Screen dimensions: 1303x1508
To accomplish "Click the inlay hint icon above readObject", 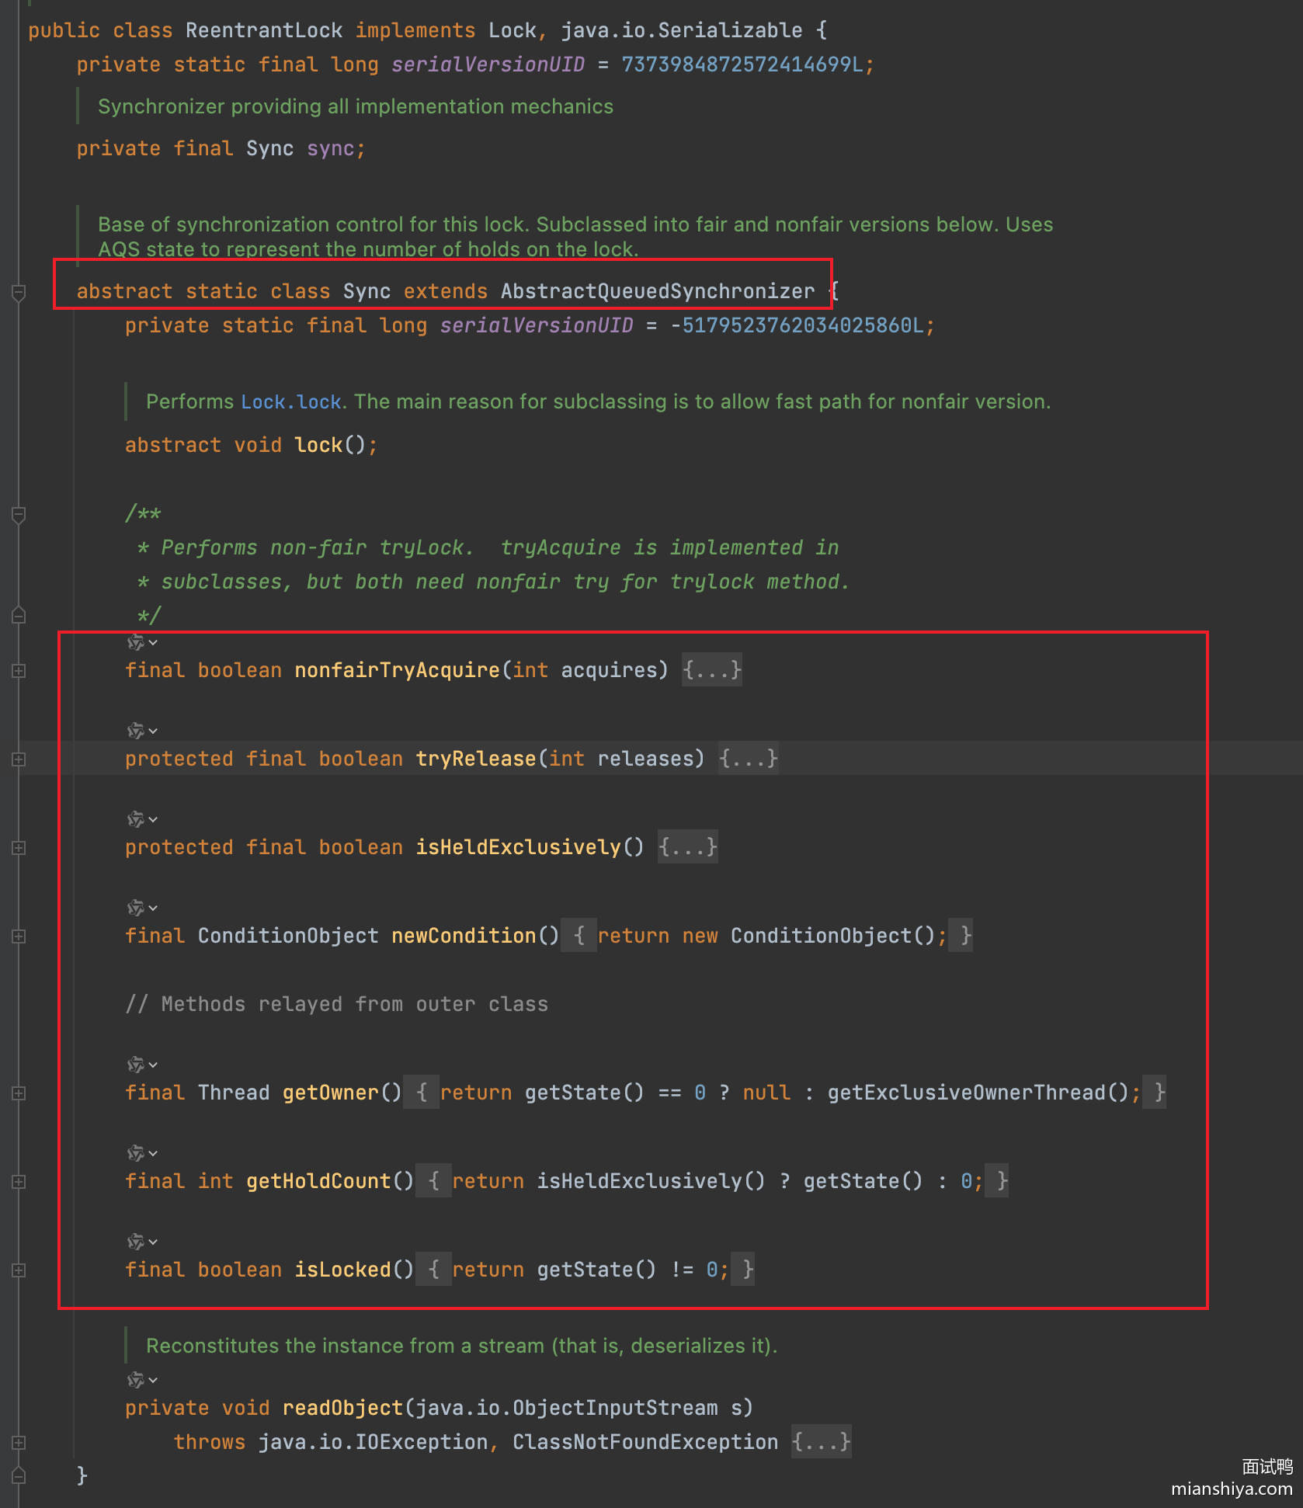I will (x=137, y=1380).
